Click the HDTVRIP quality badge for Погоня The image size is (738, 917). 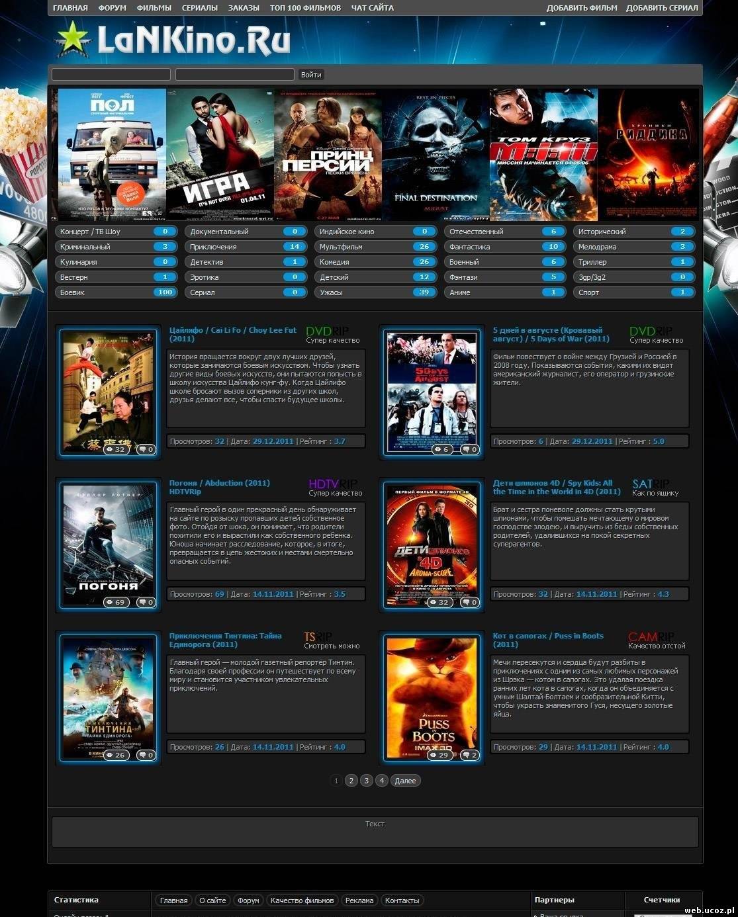[333, 484]
